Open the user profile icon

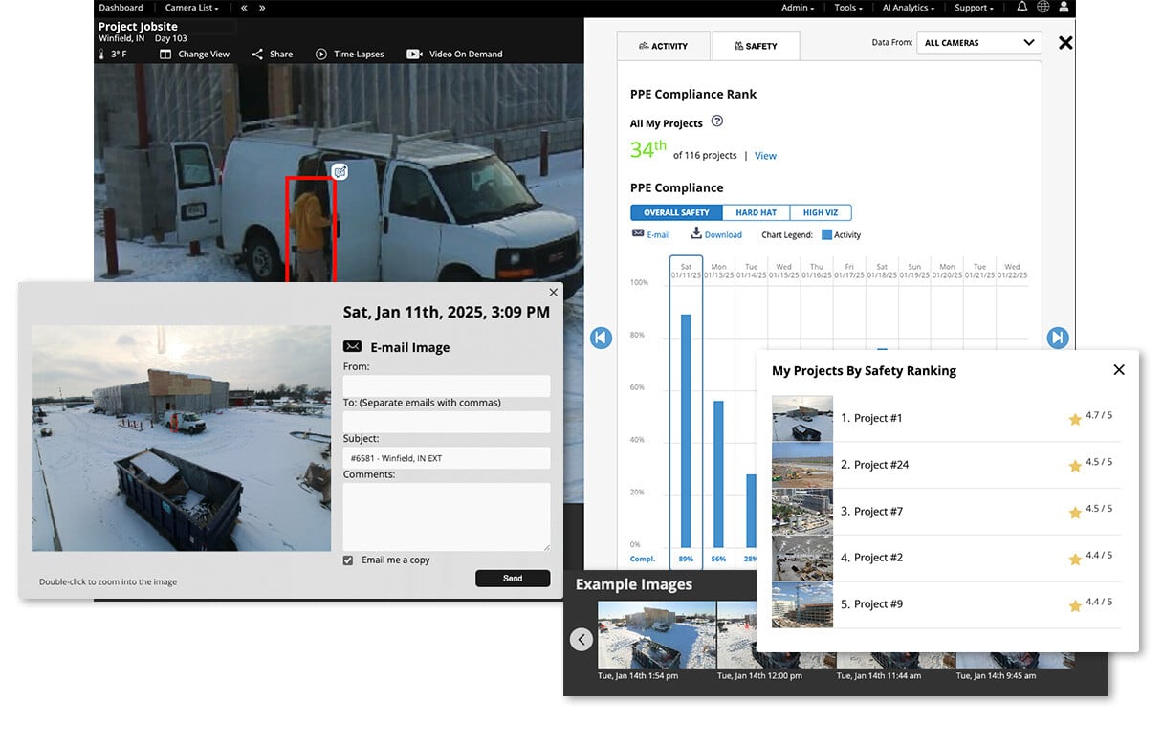coord(1064,8)
